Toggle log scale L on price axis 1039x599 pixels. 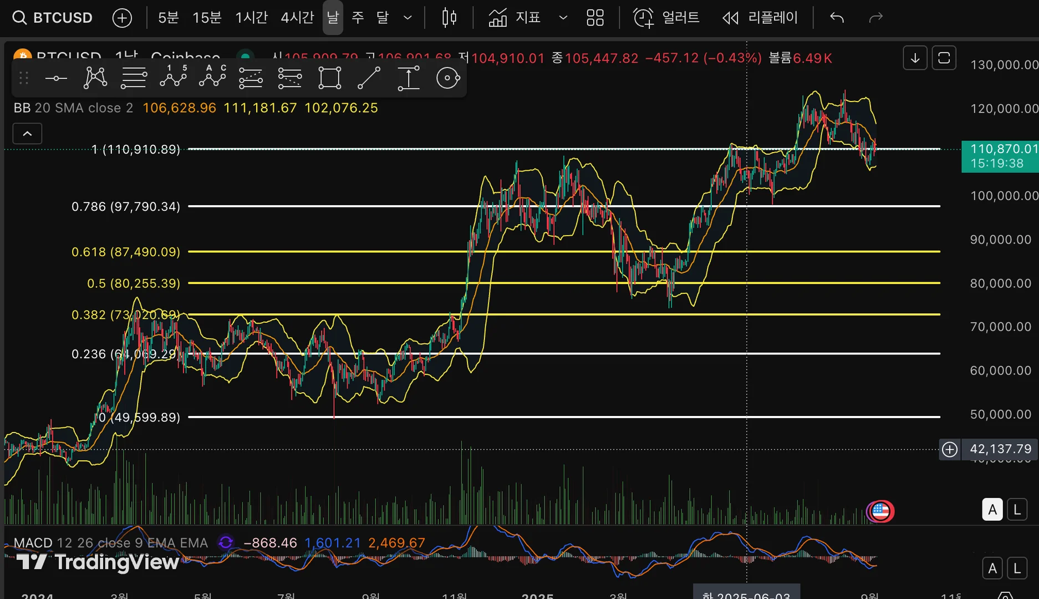coord(1017,509)
